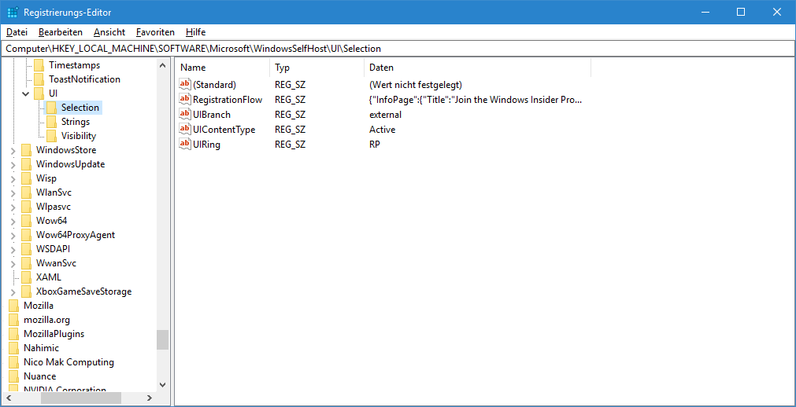Click the Wlpasvc folder icon

pos(27,207)
